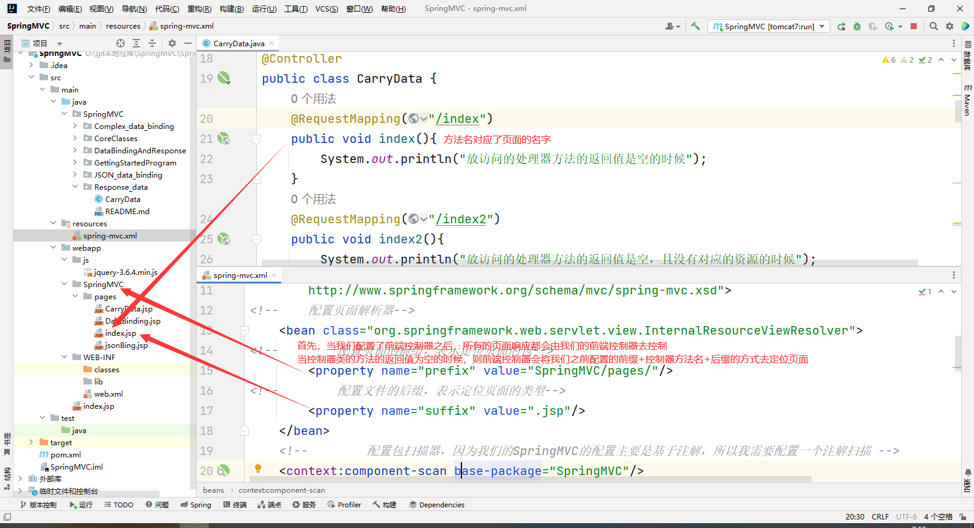The width and height of the screenshot is (974, 528).
Task: Open the 版本控制 tool window
Action: pos(38,505)
